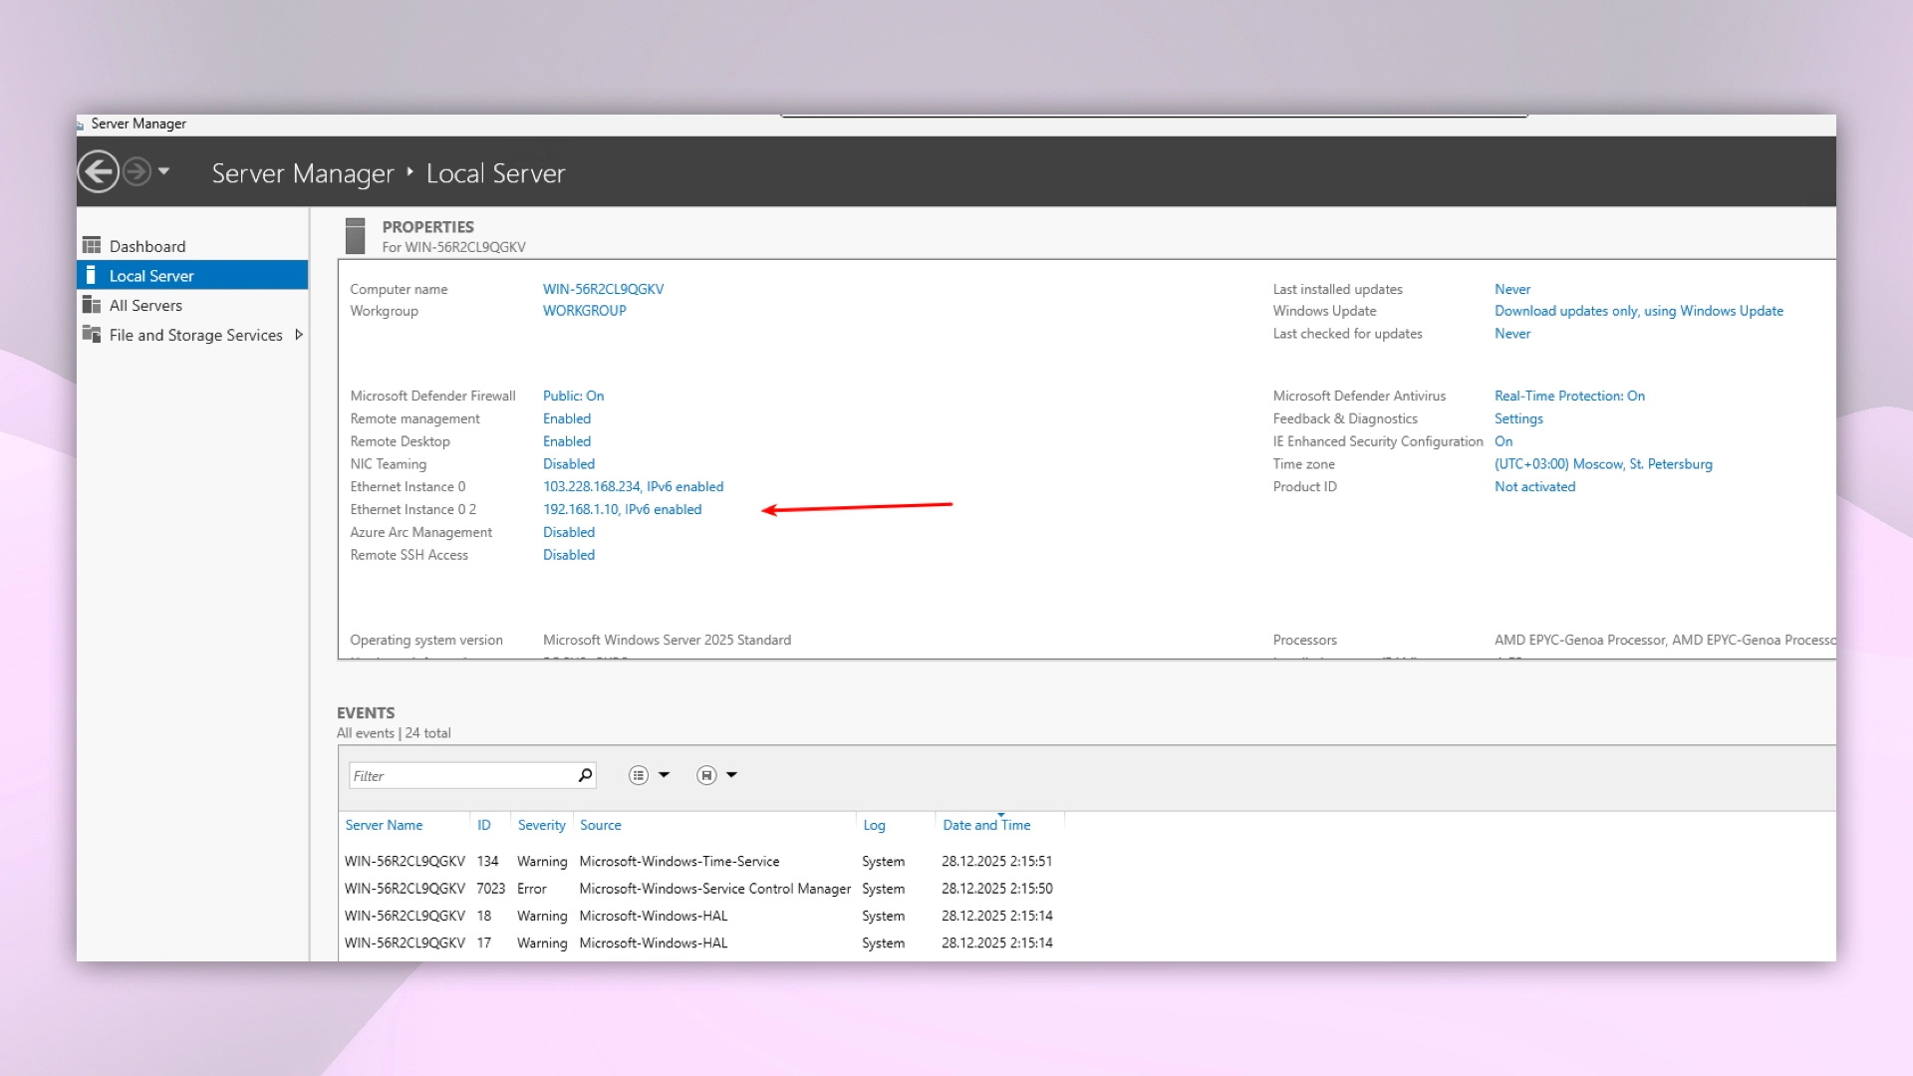
Task: Click the search magnifier in the events filter
Action: pyautogui.click(x=585, y=775)
